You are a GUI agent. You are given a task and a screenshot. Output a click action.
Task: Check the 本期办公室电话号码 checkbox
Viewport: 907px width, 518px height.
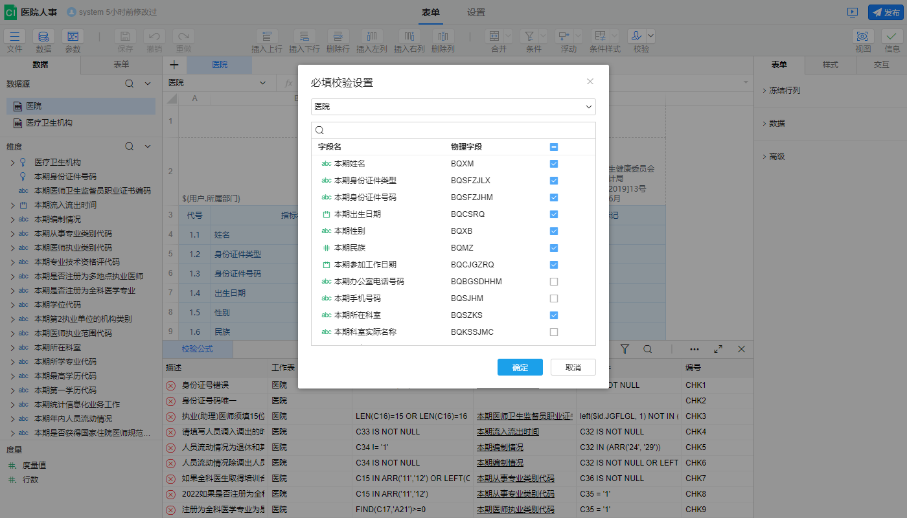coord(554,282)
